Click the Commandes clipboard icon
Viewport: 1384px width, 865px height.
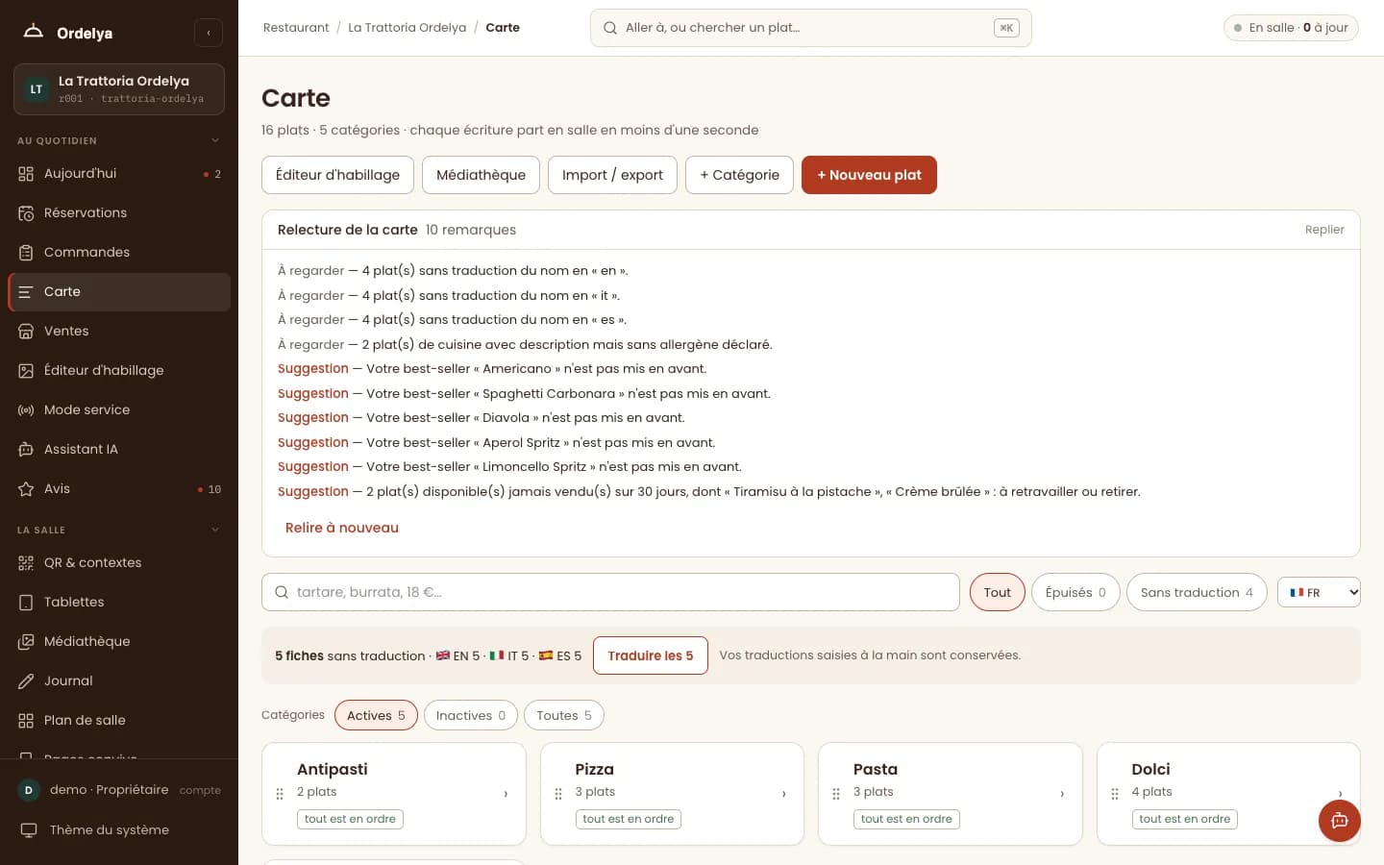(26, 253)
